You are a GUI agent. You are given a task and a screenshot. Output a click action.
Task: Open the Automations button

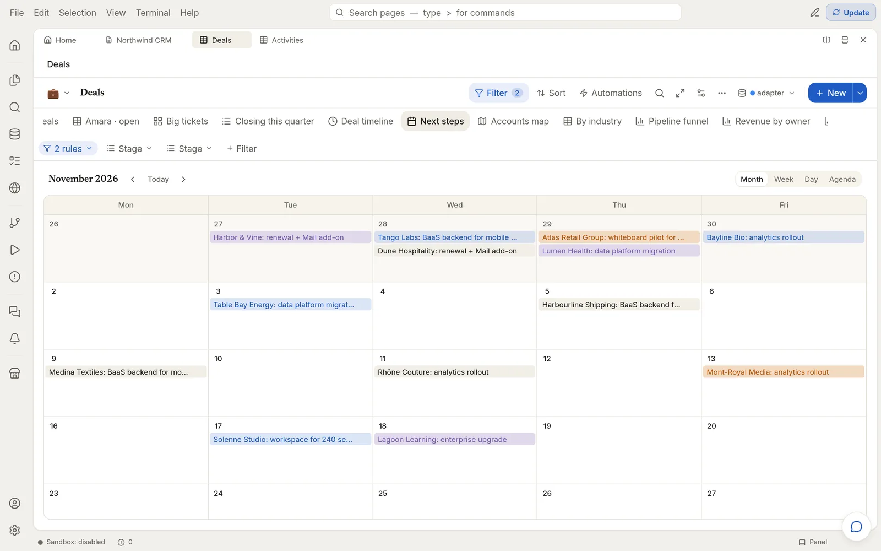click(611, 93)
